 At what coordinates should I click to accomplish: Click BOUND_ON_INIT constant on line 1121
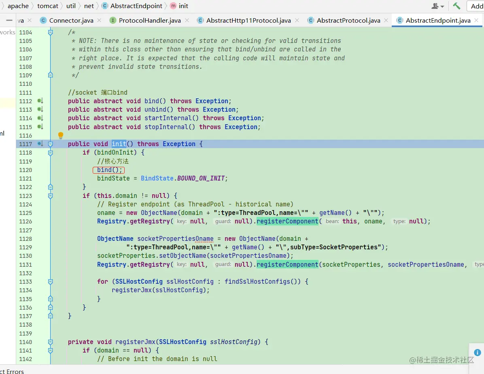click(x=201, y=178)
